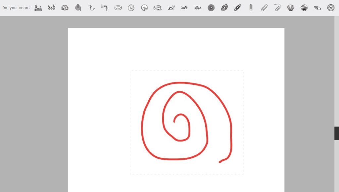The image size is (339, 192).
Task: Choose the hose nozzle with curled hose
Action: [91, 8]
